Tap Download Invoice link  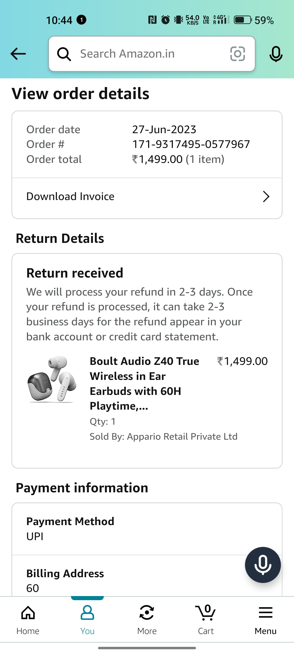[x=71, y=196]
